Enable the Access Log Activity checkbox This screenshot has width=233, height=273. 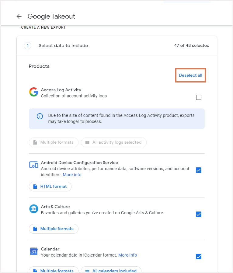[x=199, y=97]
